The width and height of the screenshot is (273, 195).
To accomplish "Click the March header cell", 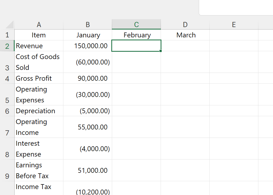I will pos(185,35).
